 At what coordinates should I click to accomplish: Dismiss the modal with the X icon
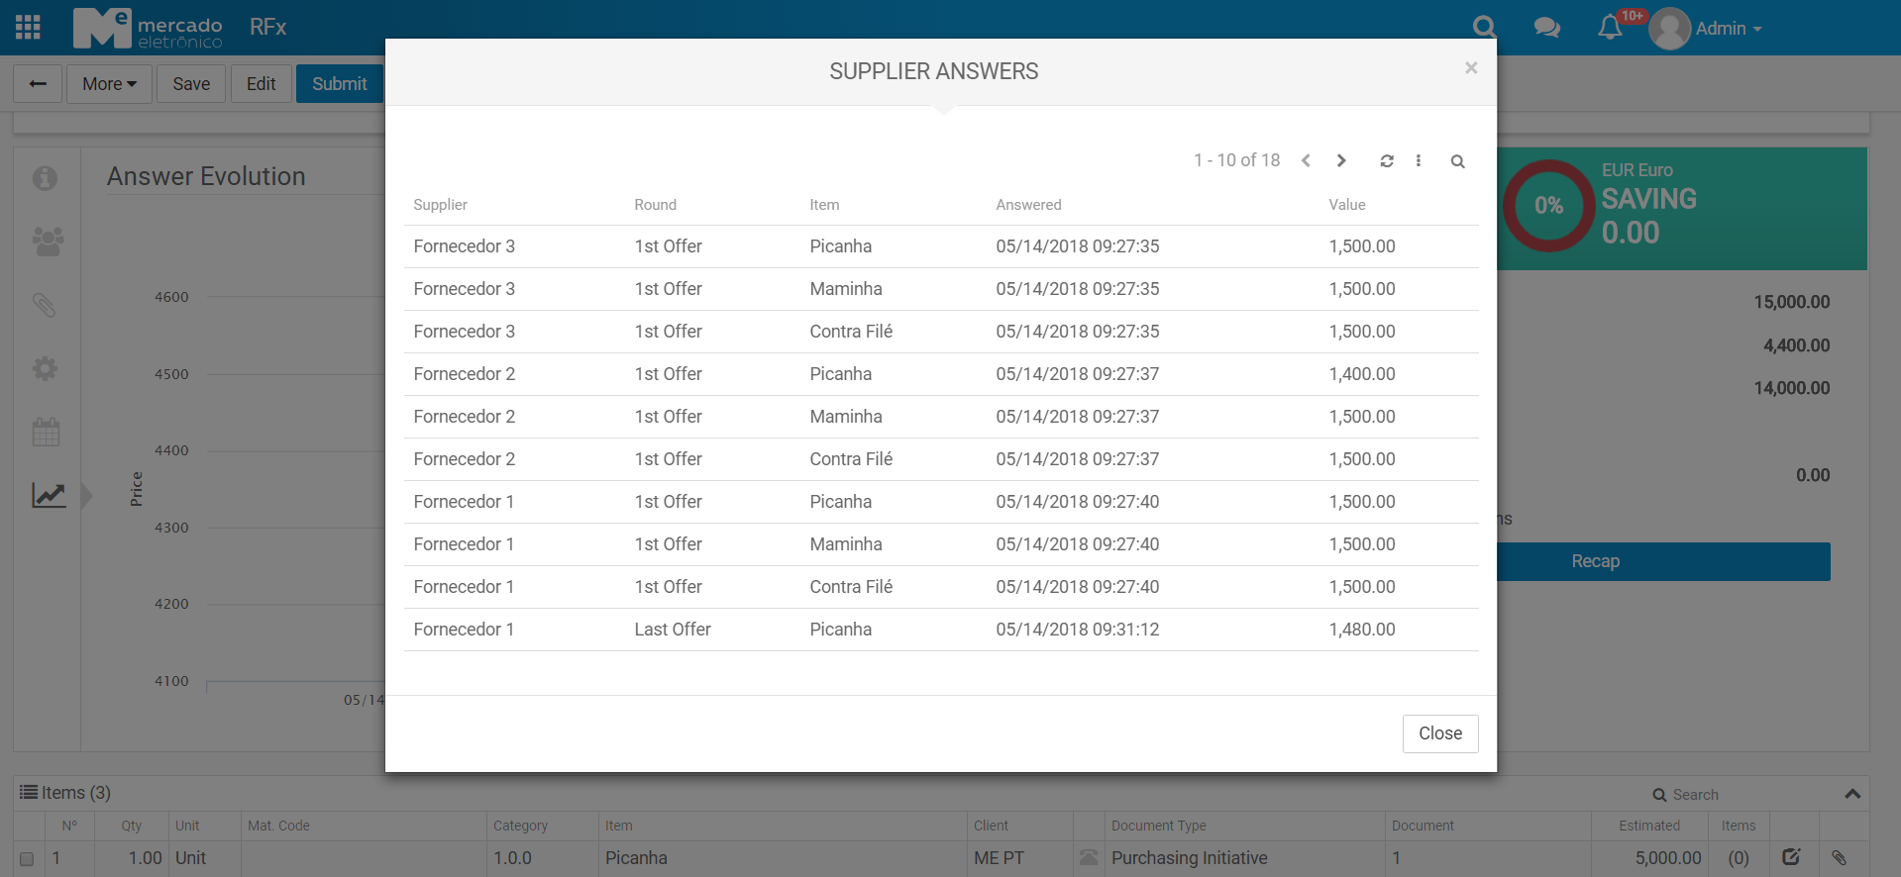pos(1471,68)
